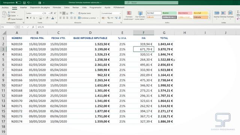Open the Undo history dropdown arrow
The width and height of the screenshot is (240, 135).
pos(31,3)
